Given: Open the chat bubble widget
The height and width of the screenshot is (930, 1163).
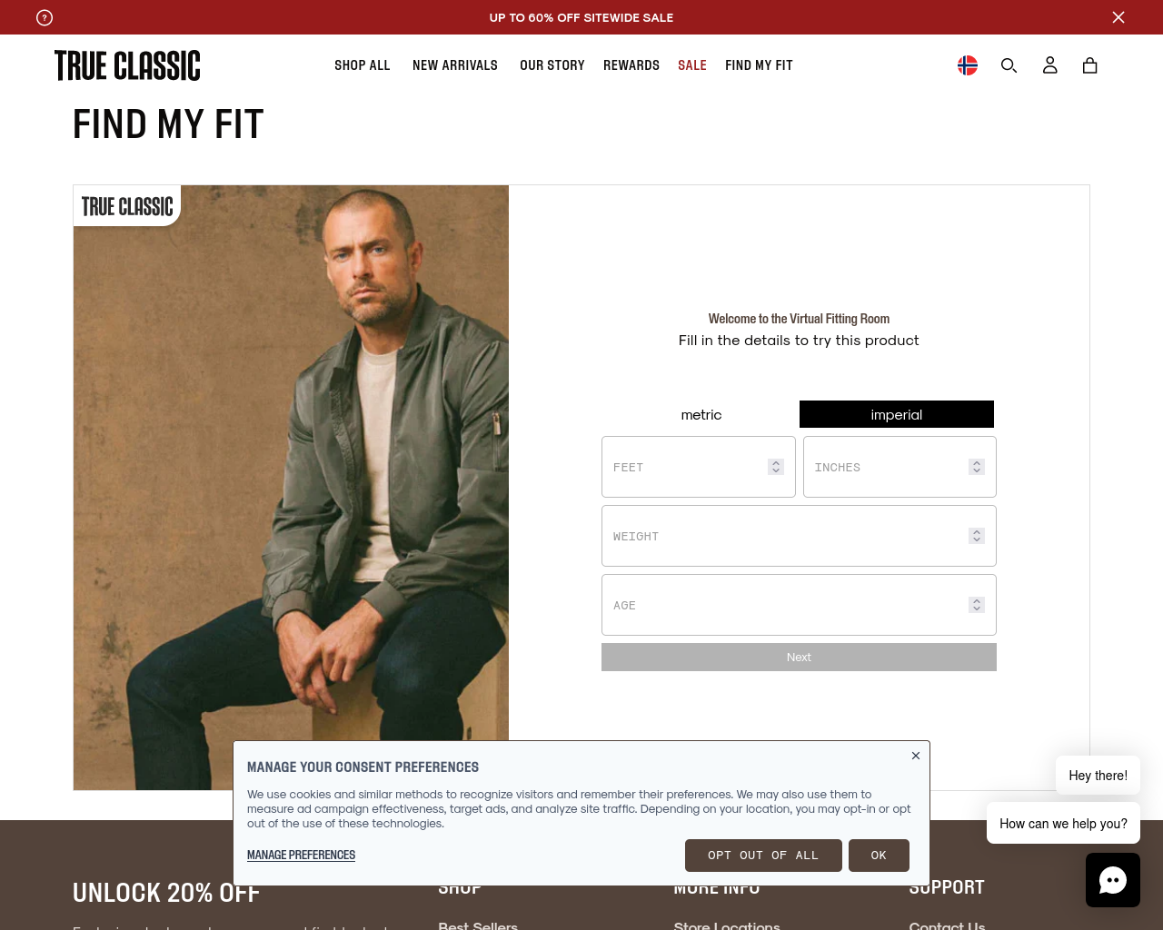Looking at the screenshot, I should [1113, 880].
